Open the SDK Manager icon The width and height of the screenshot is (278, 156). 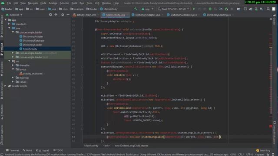(261, 9)
